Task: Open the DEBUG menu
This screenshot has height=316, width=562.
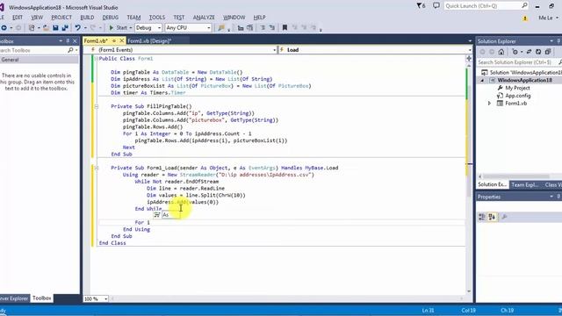Action: point(111,18)
